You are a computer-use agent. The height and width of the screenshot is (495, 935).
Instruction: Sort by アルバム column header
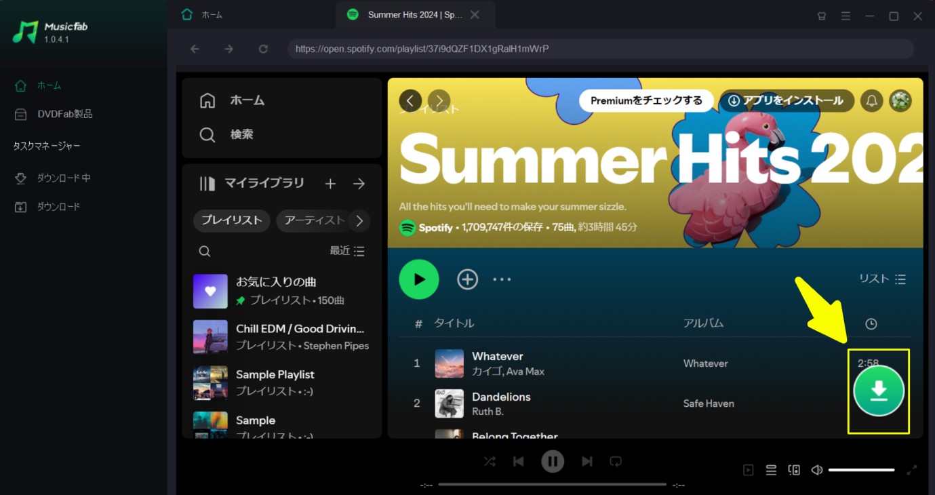(704, 323)
